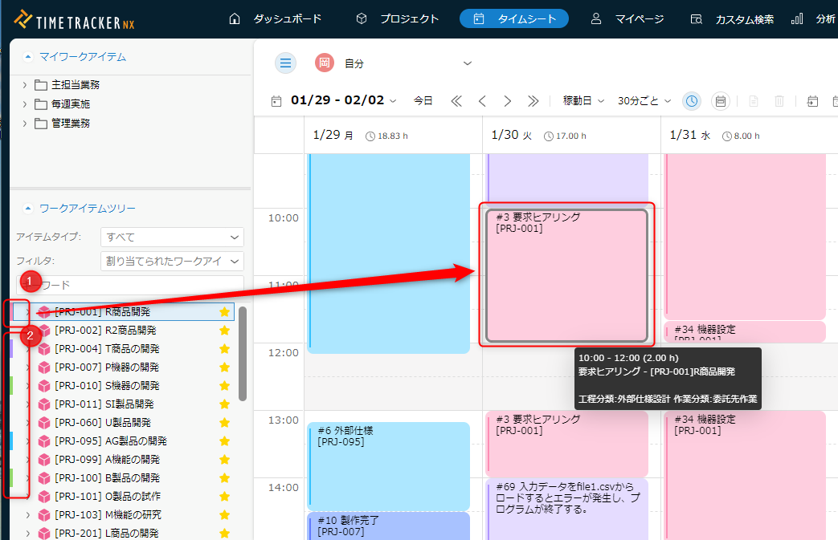Expand the 主担当業務 folder

pos(25,85)
